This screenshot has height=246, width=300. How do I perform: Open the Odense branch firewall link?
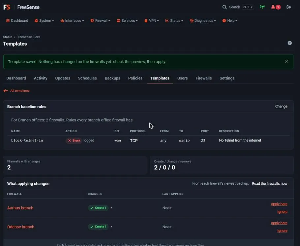(21, 227)
